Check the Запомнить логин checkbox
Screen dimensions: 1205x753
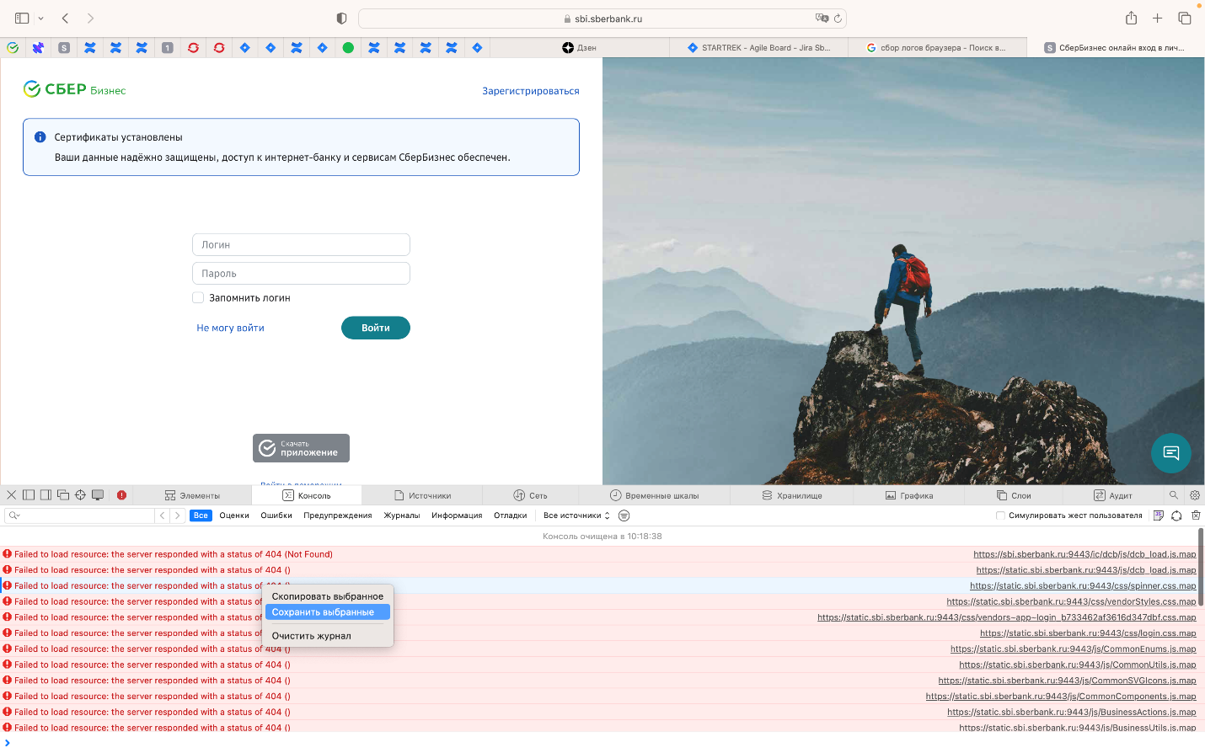(198, 297)
